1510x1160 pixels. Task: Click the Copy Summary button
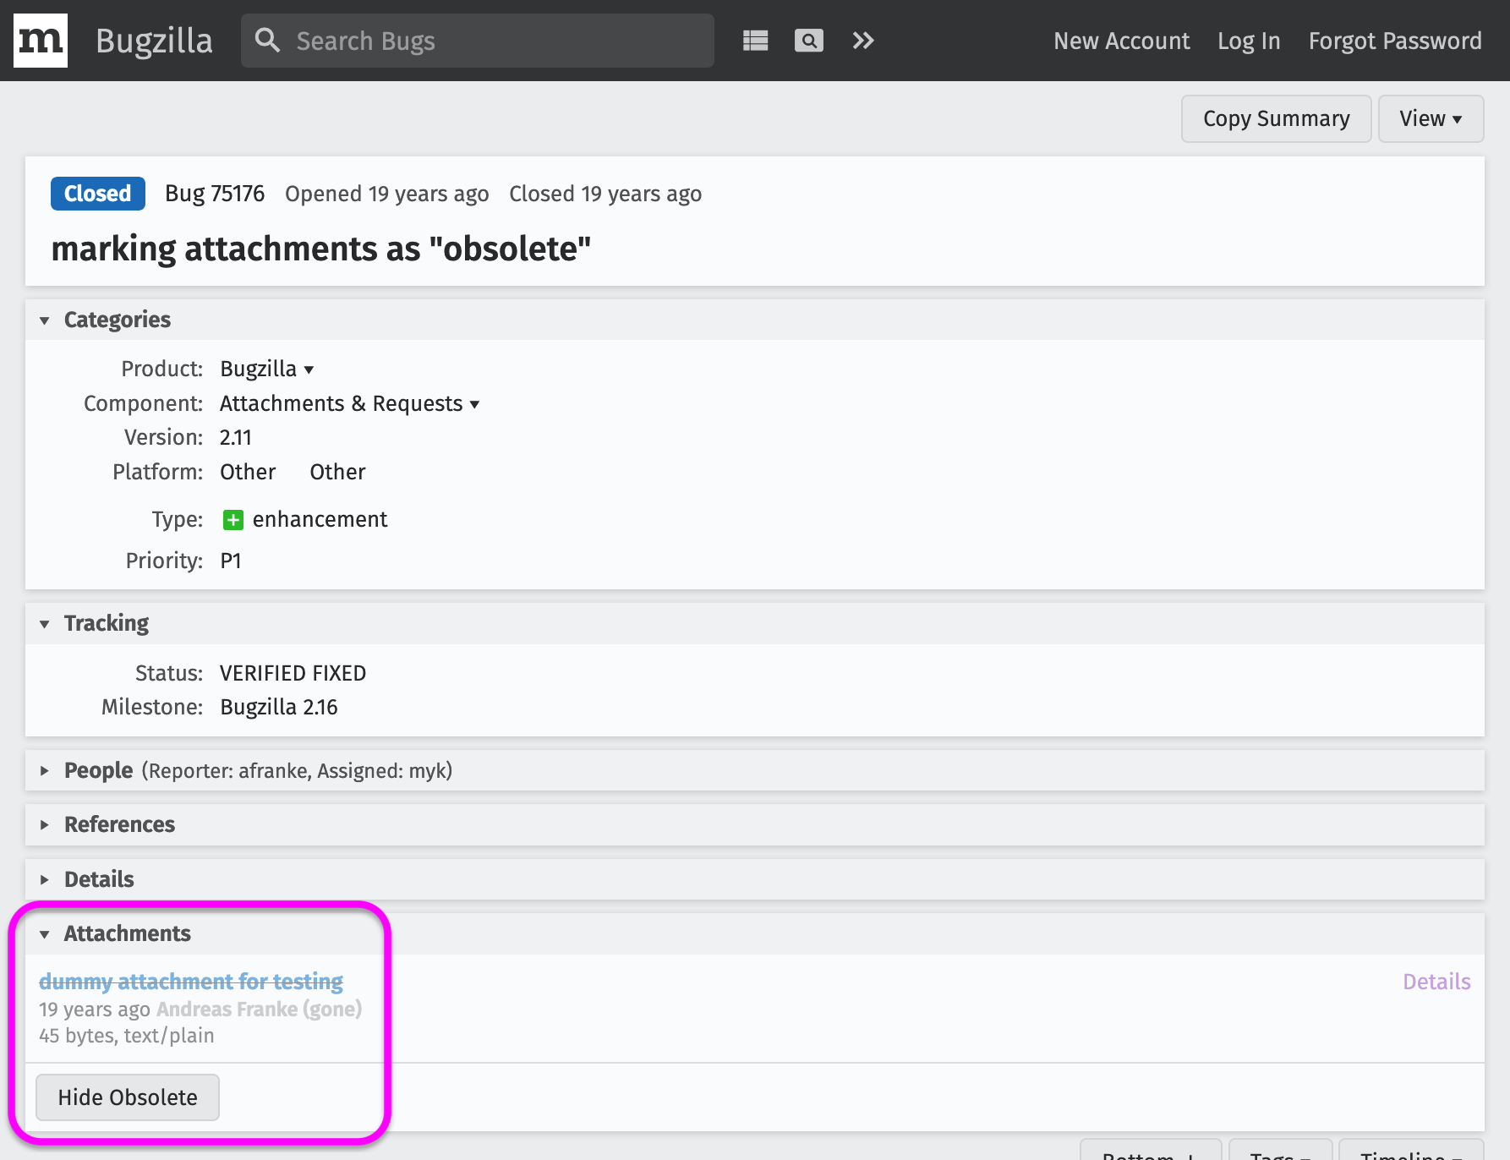tap(1276, 118)
